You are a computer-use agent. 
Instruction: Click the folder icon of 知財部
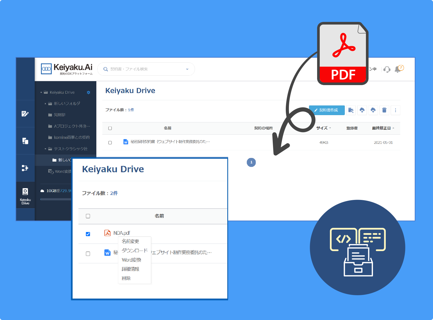[x=50, y=115]
